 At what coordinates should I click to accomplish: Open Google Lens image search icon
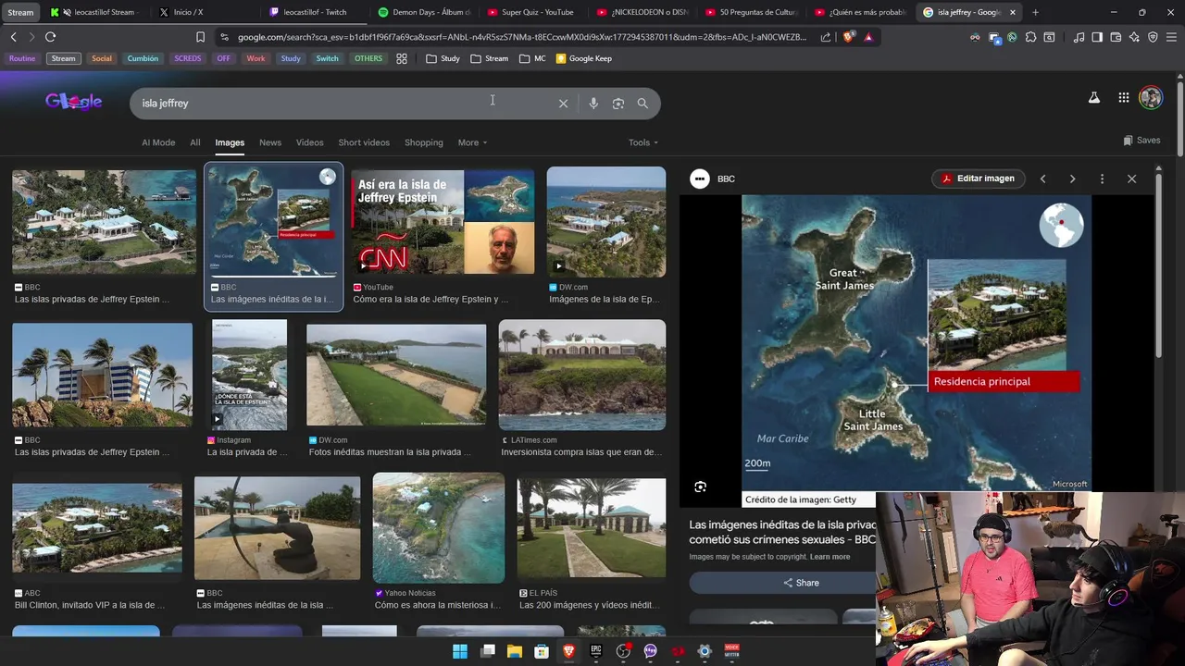click(x=618, y=104)
